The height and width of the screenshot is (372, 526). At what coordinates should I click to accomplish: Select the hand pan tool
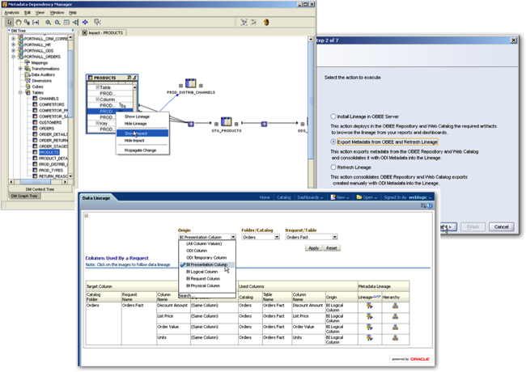(19, 22)
